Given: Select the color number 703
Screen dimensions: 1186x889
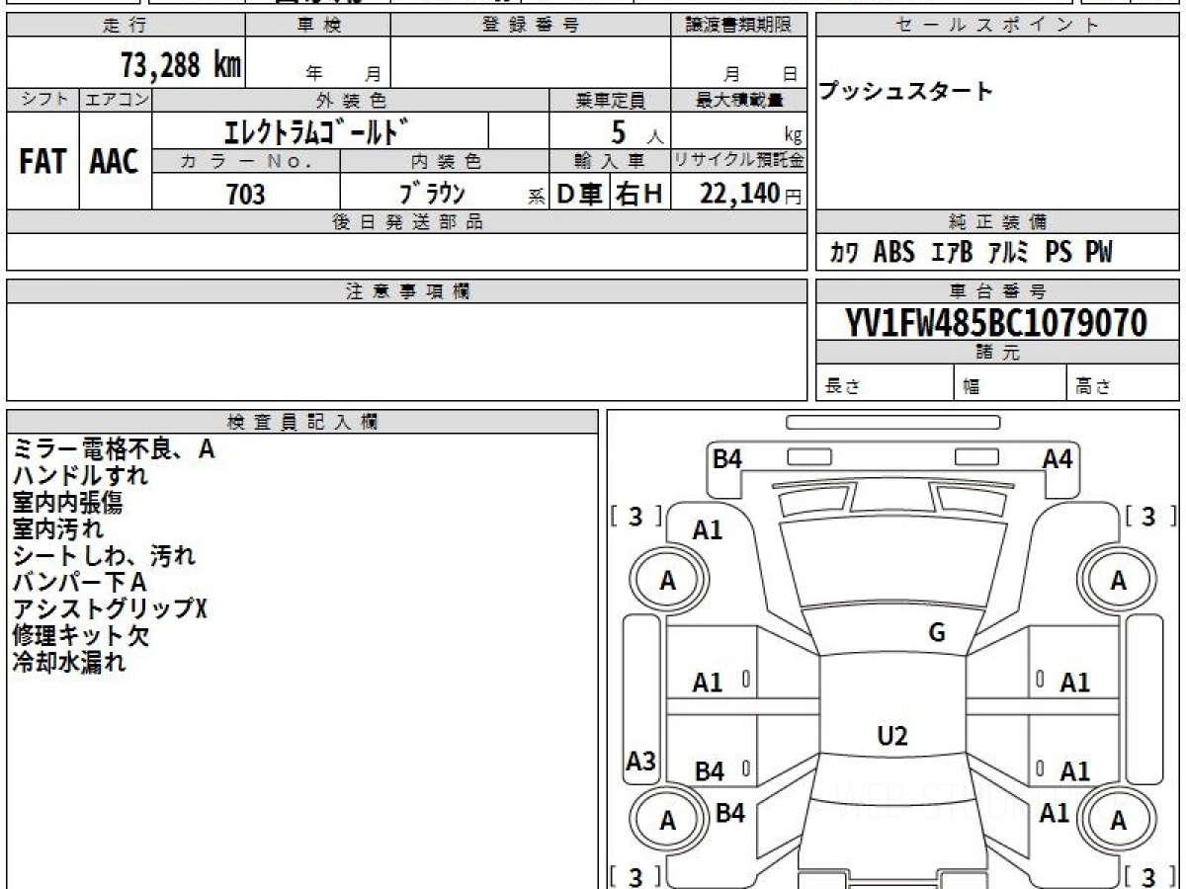Looking at the screenshot, I should tap(246, 194).
